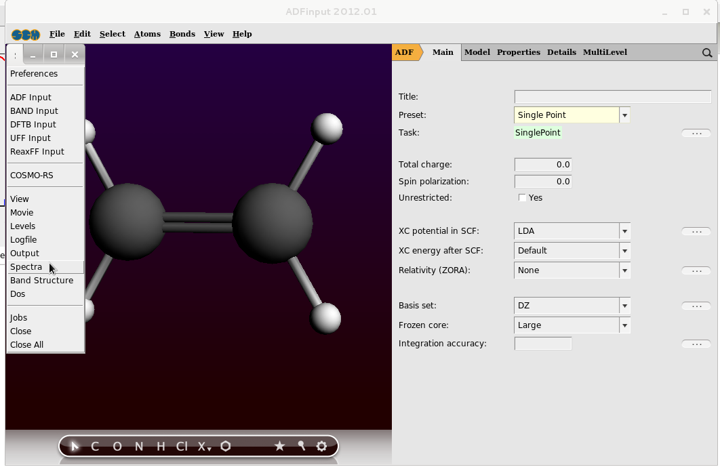This screenshot has height=467, width=720.
Task: Expand the Preset dropdown
Action: pyautogui.click(x=624, y=115)
